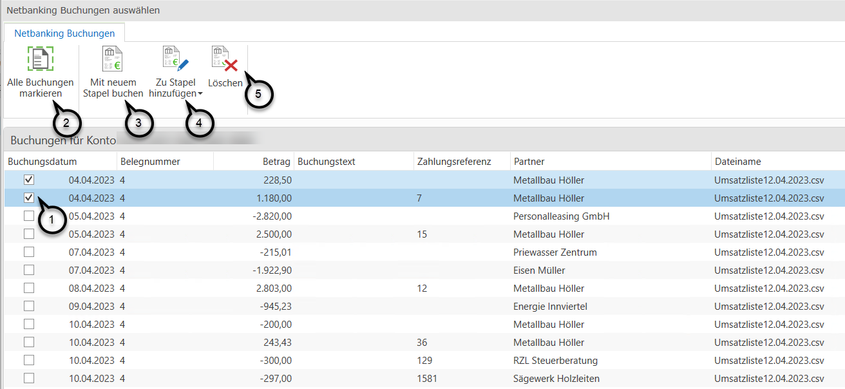Sort by the Betrag column header

tap(276, 162)
